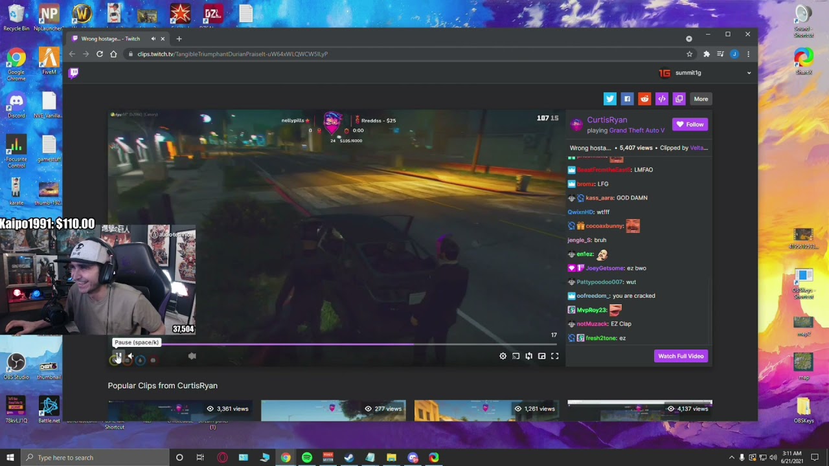This screenshot has width=829, height=466.
Task: Reload the page in Chrome
Action: click(x=99, y=54)
